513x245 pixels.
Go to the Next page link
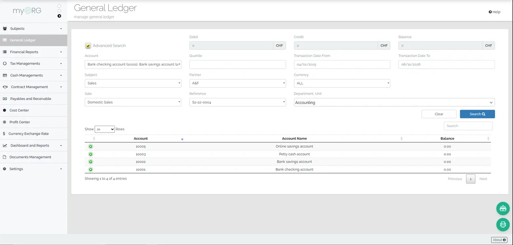[x=483, y=179]
